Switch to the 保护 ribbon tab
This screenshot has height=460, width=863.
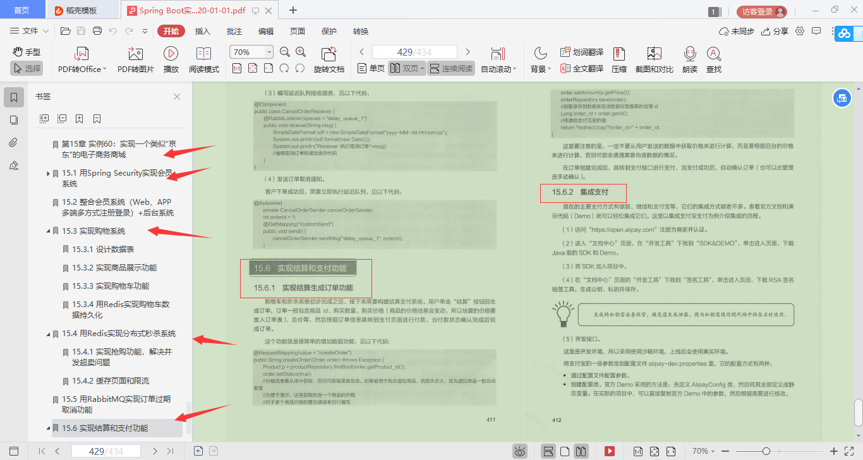click(329, 31)
